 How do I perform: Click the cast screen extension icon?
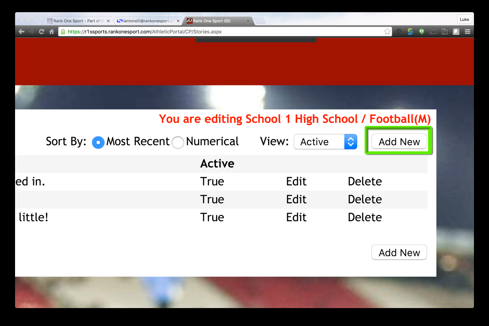(433, 32)
